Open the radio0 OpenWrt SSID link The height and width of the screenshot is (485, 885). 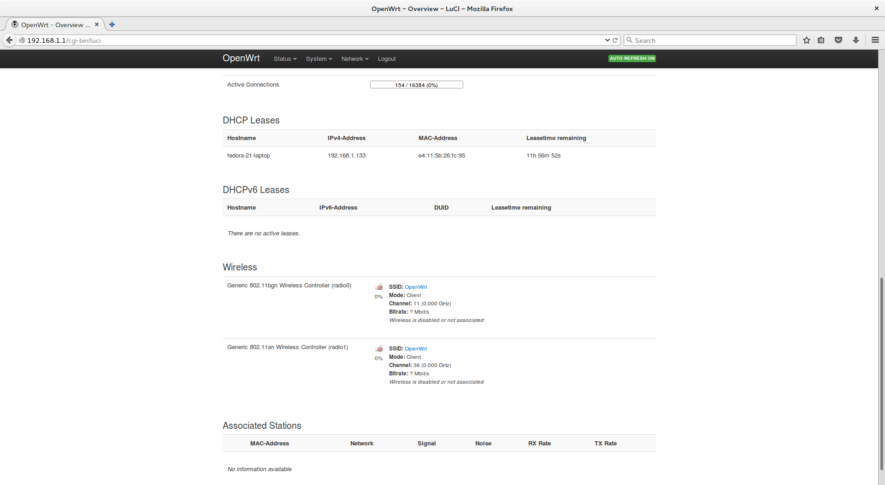tap(416, 287)
